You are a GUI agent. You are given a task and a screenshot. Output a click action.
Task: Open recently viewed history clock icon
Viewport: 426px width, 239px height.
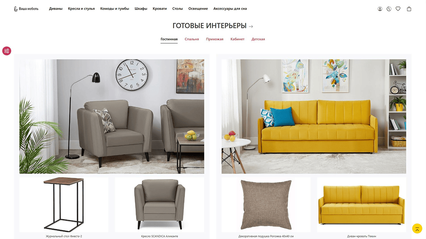click(x=389, y=9)
